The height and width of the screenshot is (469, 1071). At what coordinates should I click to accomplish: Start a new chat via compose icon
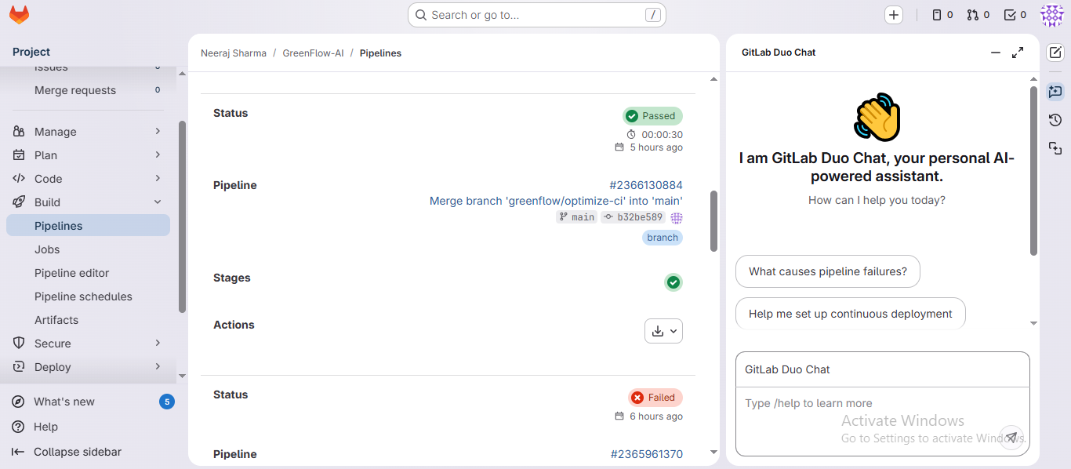tap(1055, 53)
